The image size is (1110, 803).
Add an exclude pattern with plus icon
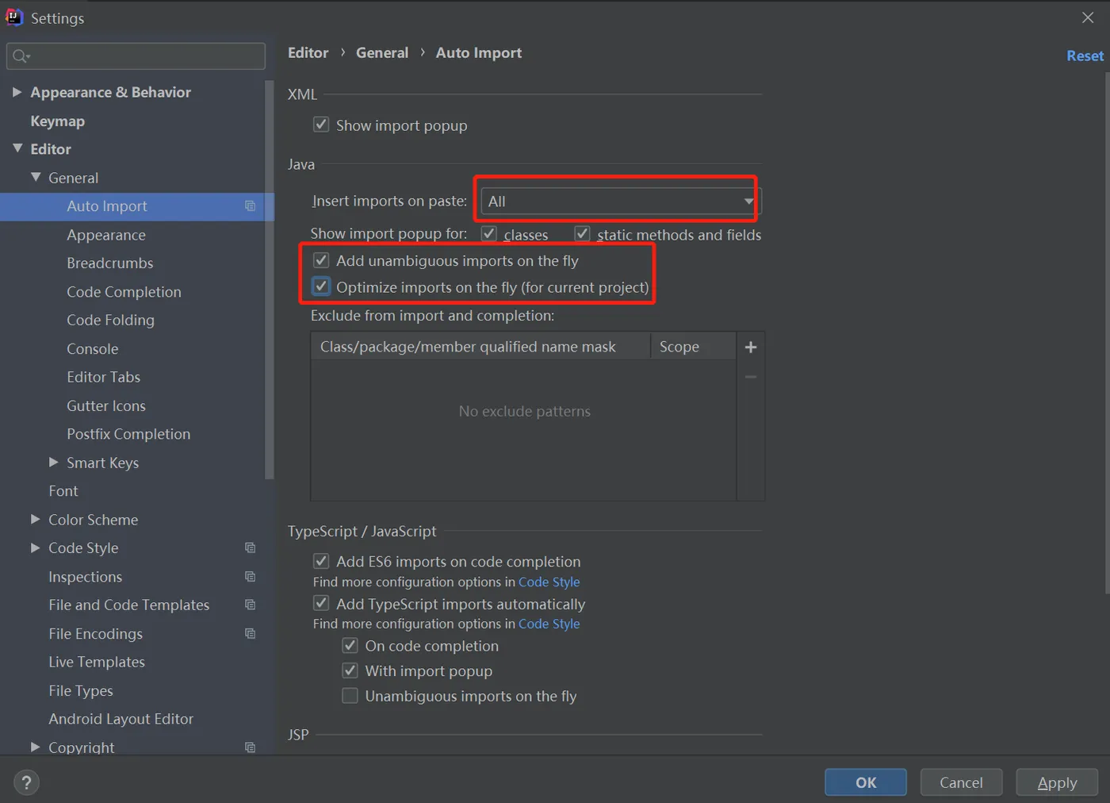[751, 347]
